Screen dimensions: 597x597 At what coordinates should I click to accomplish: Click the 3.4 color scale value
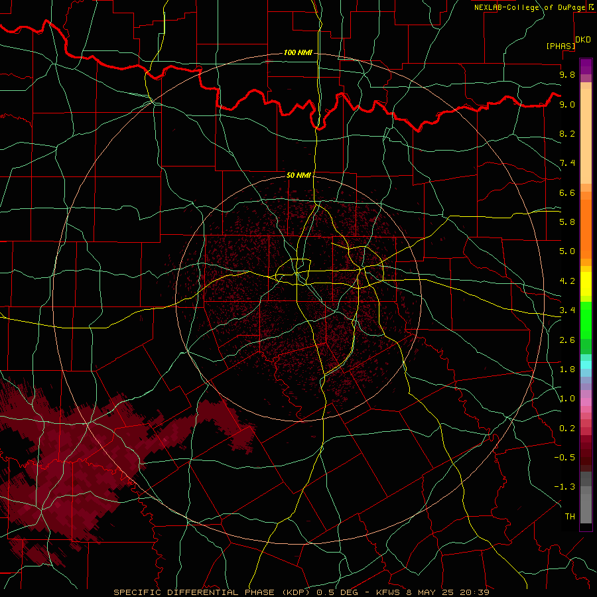[x=567, y=310]
